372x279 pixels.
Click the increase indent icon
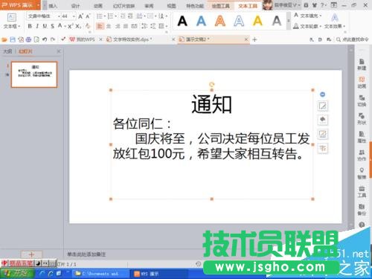pyautogui.click(x=131, y=16)
